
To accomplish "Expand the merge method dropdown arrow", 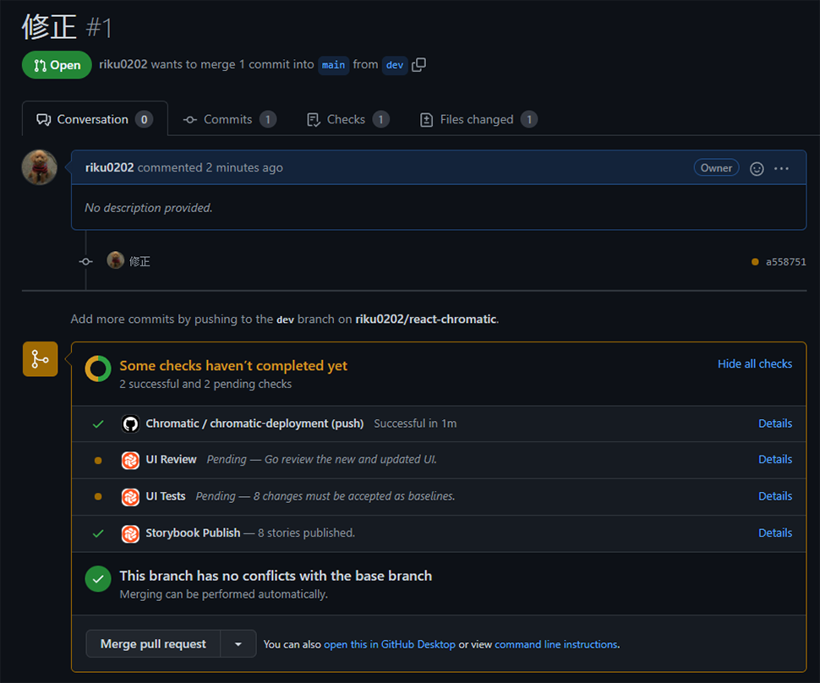I will (x=238, y=644).
